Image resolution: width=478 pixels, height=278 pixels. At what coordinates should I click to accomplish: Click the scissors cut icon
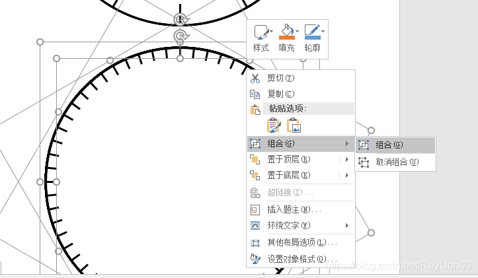click(255, 79)
